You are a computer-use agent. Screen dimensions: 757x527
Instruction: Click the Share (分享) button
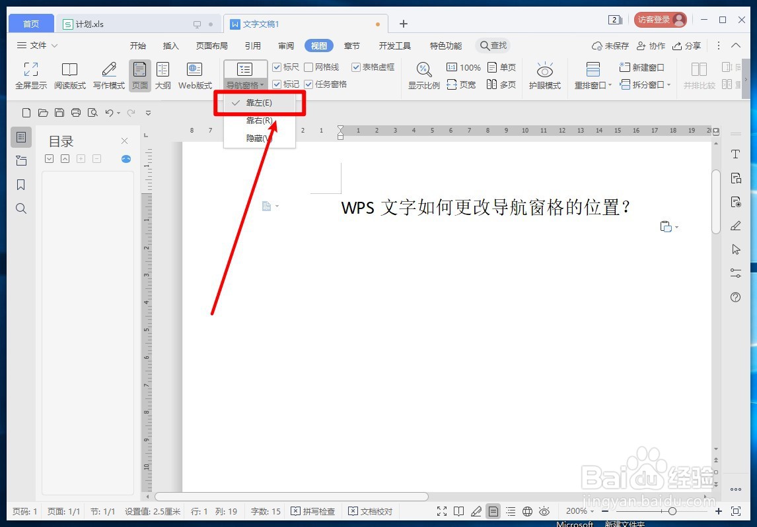(x=686, y=46)
